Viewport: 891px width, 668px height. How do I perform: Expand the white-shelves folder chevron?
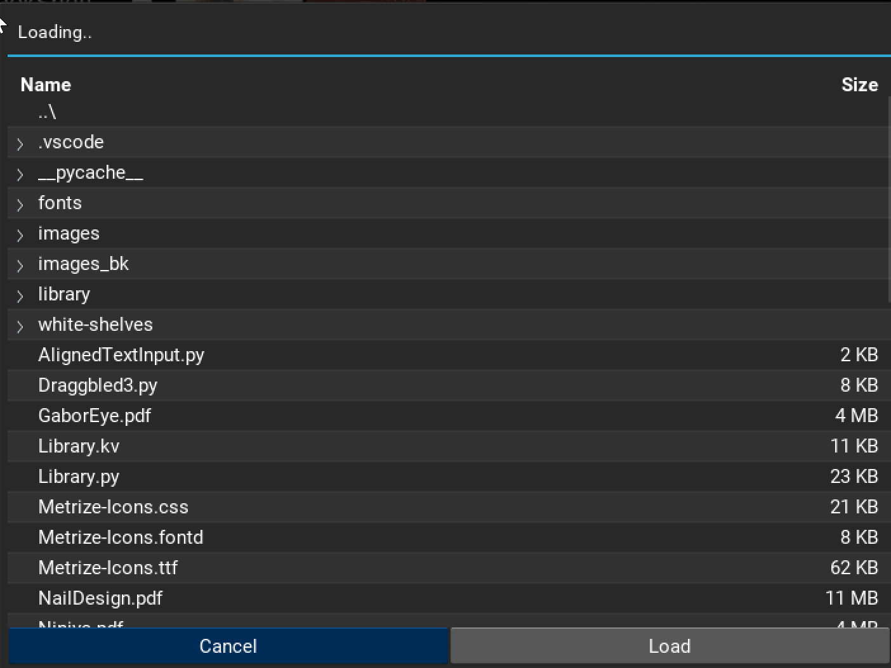[20, 326]
